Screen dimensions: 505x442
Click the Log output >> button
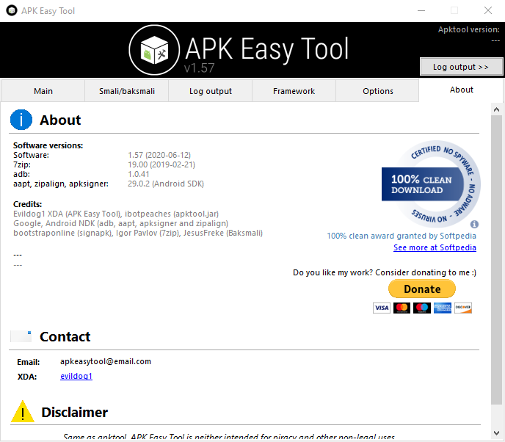(461, 67)
